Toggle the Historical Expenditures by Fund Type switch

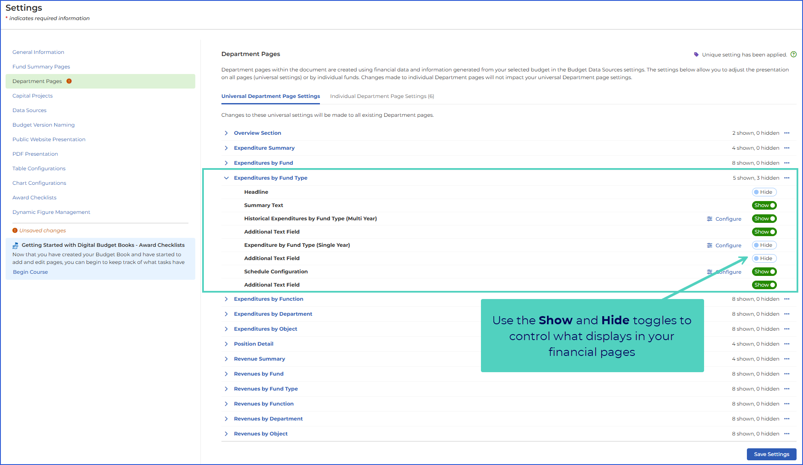tap(764, 219)
